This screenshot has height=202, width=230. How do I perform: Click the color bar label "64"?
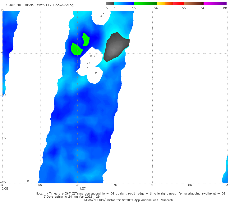click(202, 8)
